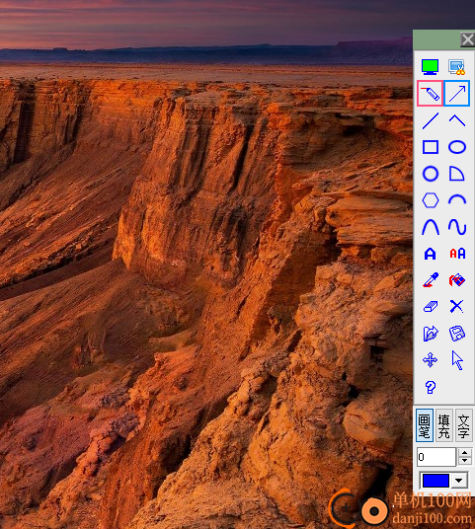
Task: Switch to the 填充 tab
Action: point(444,425)
